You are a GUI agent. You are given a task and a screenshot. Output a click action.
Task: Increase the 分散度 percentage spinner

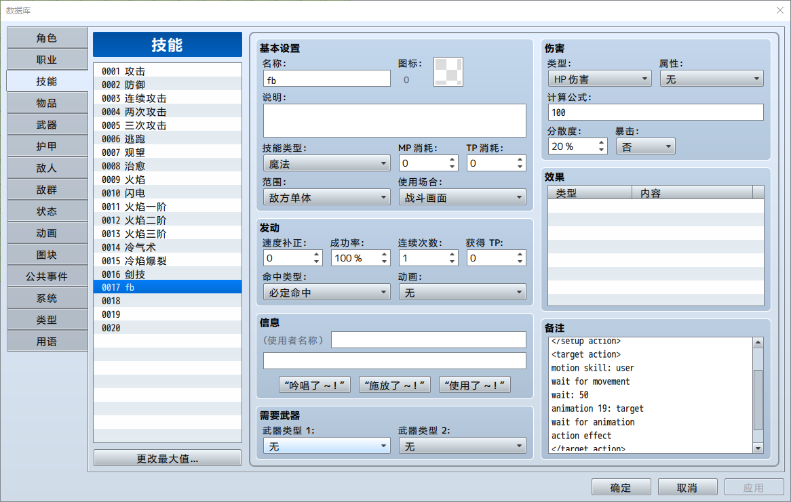pos(601,143)
